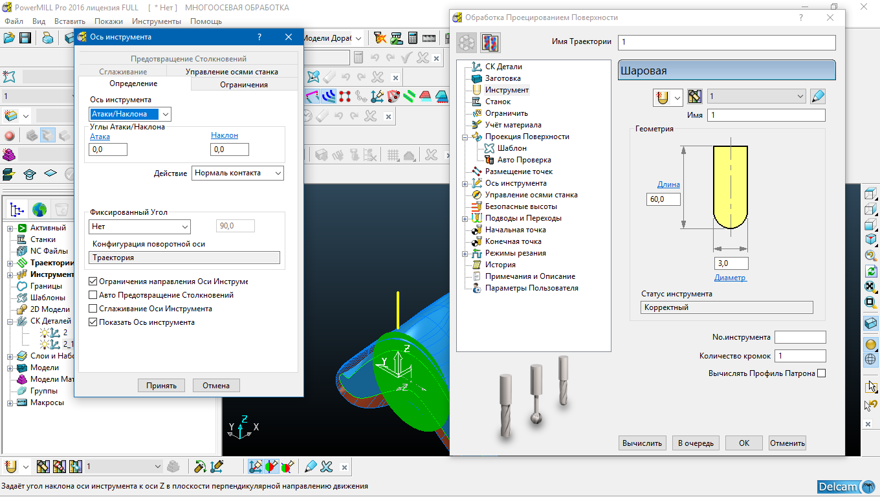Click the ruler measure icon in main toolbar
The height and width of the screenshot is (497, 880).
(428, 38)
